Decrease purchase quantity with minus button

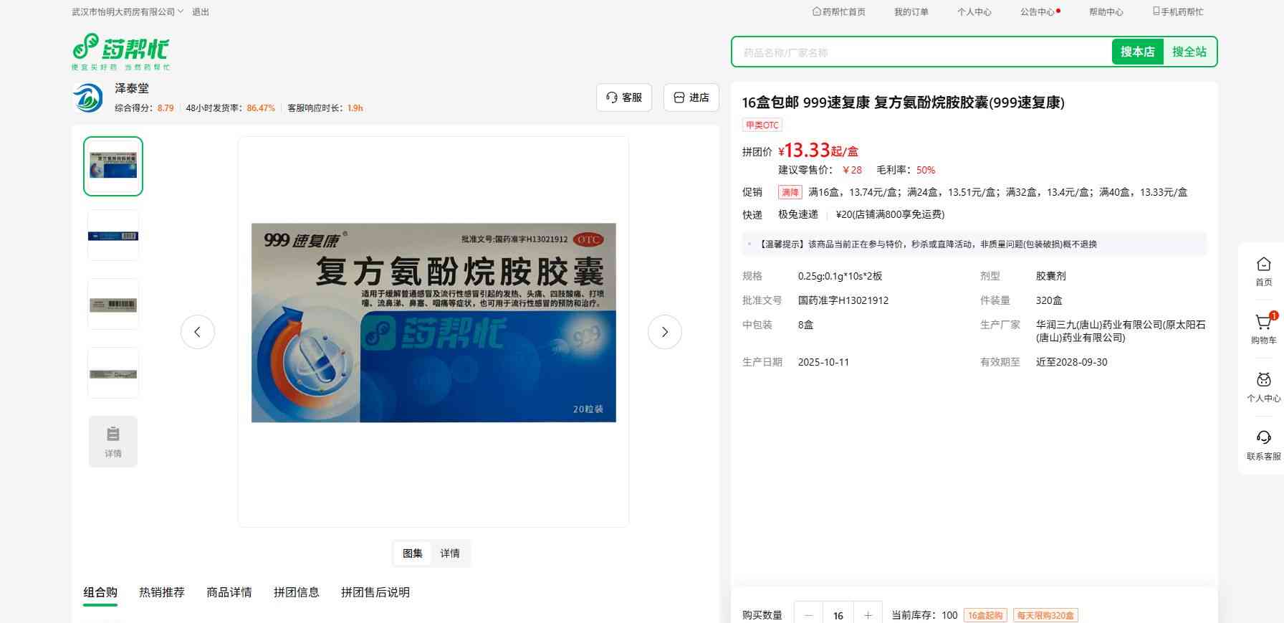tap(809, 615)
